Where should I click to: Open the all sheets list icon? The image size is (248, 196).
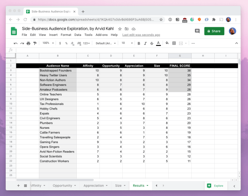[x=25, y=185]
